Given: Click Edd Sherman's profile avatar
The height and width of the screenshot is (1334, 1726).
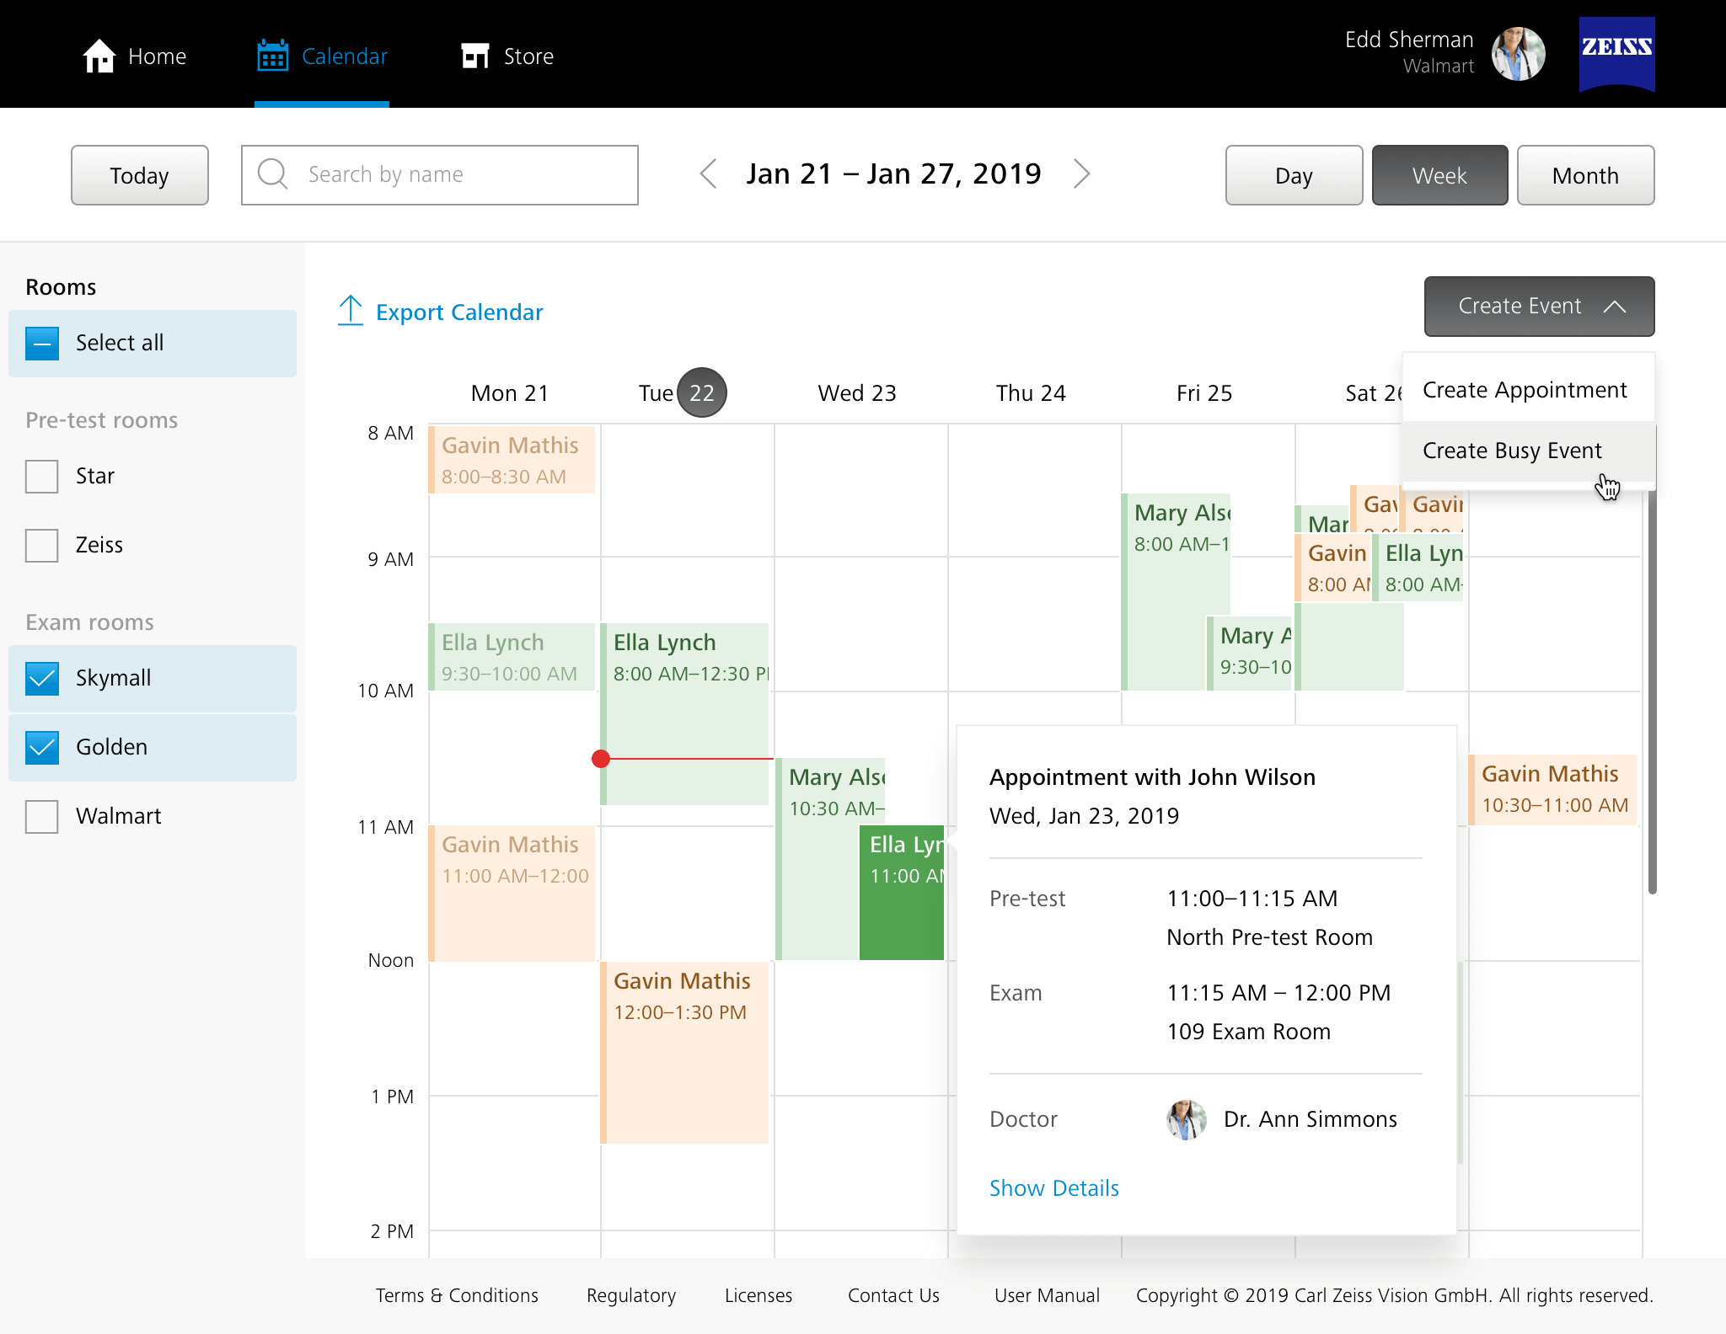Looking at the screenshot, I should (x=1518, y=54).
